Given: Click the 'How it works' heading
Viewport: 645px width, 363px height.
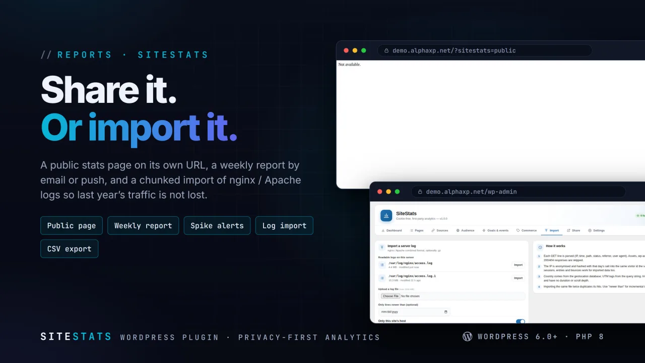Looking at the screenshot, I should tap(556, 246).
